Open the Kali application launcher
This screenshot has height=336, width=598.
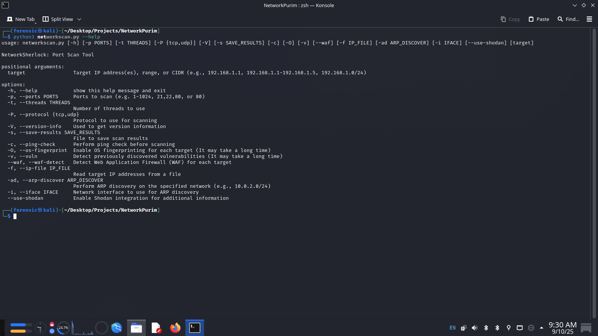(x=117, y=328)
